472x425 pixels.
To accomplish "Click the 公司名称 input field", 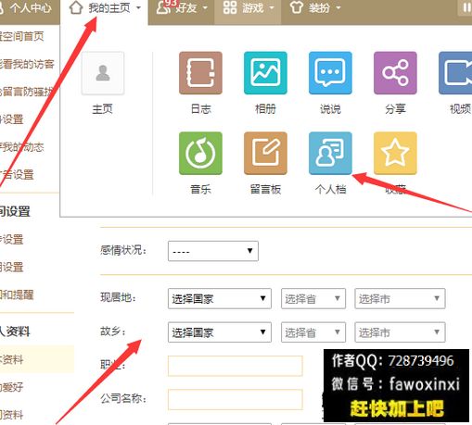I will 236,399.
